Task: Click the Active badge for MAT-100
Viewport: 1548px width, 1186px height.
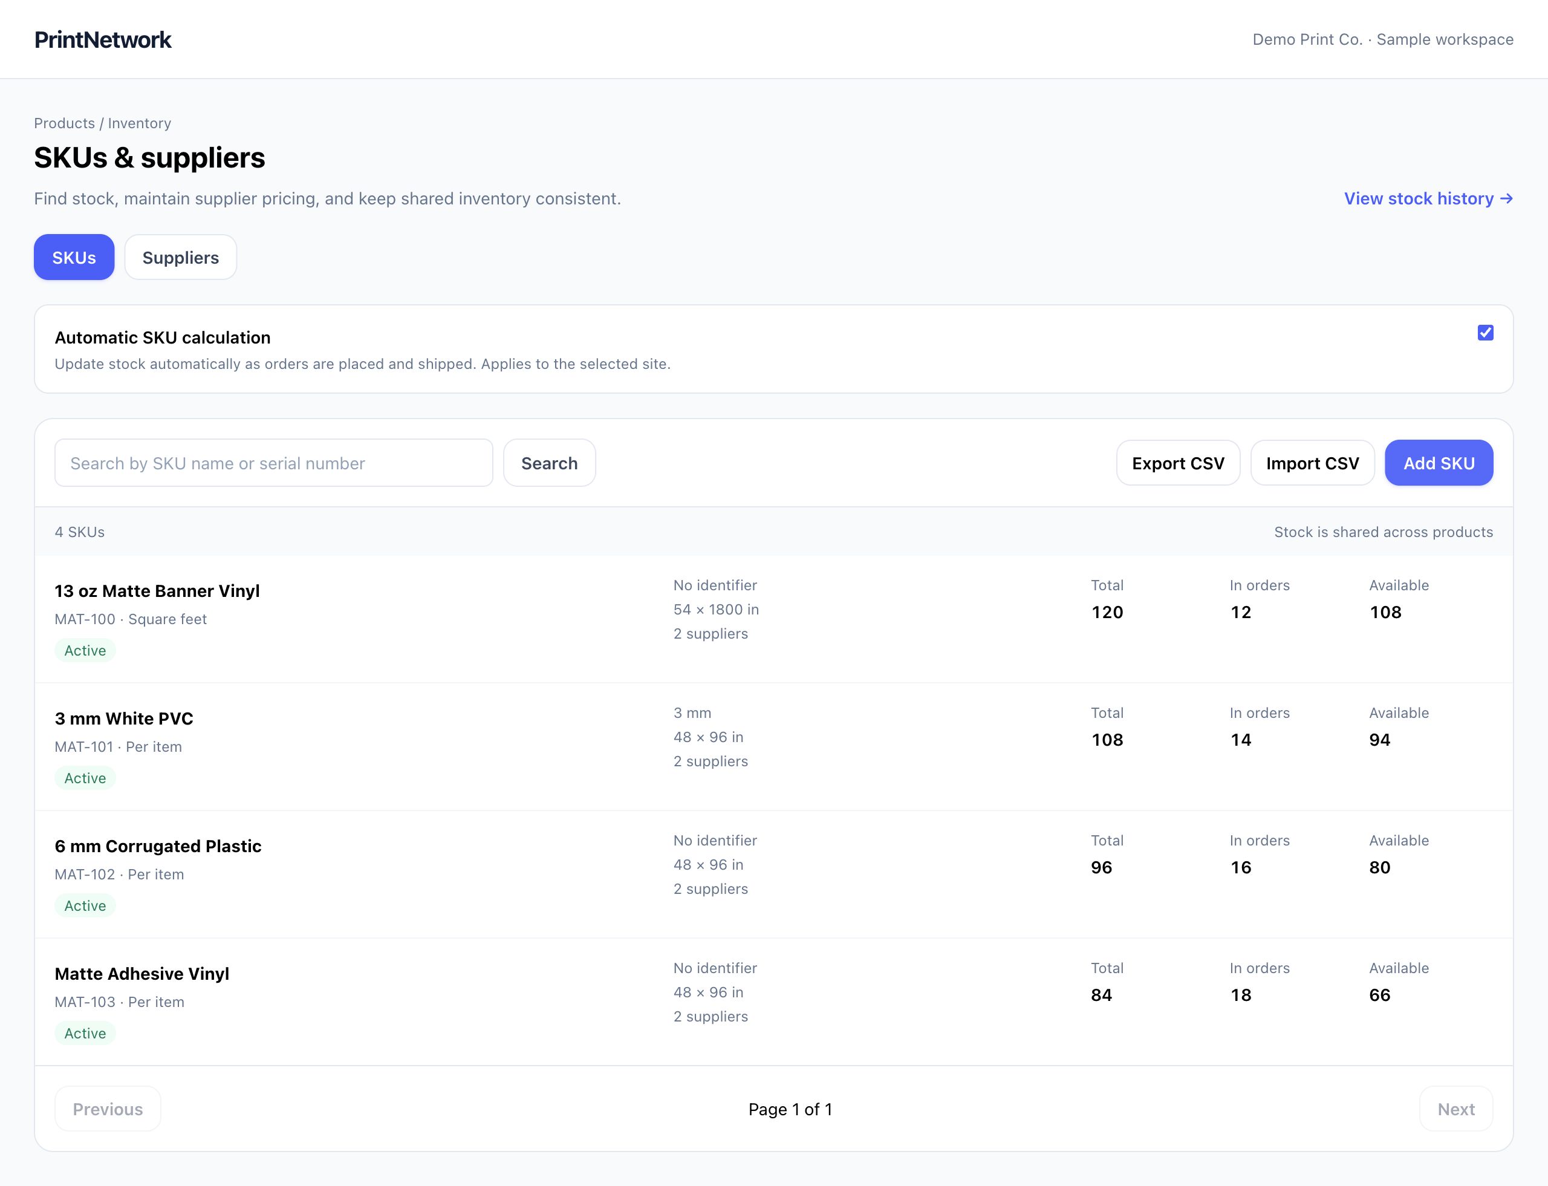Action: pyautogui.click(x=85, y=651)
